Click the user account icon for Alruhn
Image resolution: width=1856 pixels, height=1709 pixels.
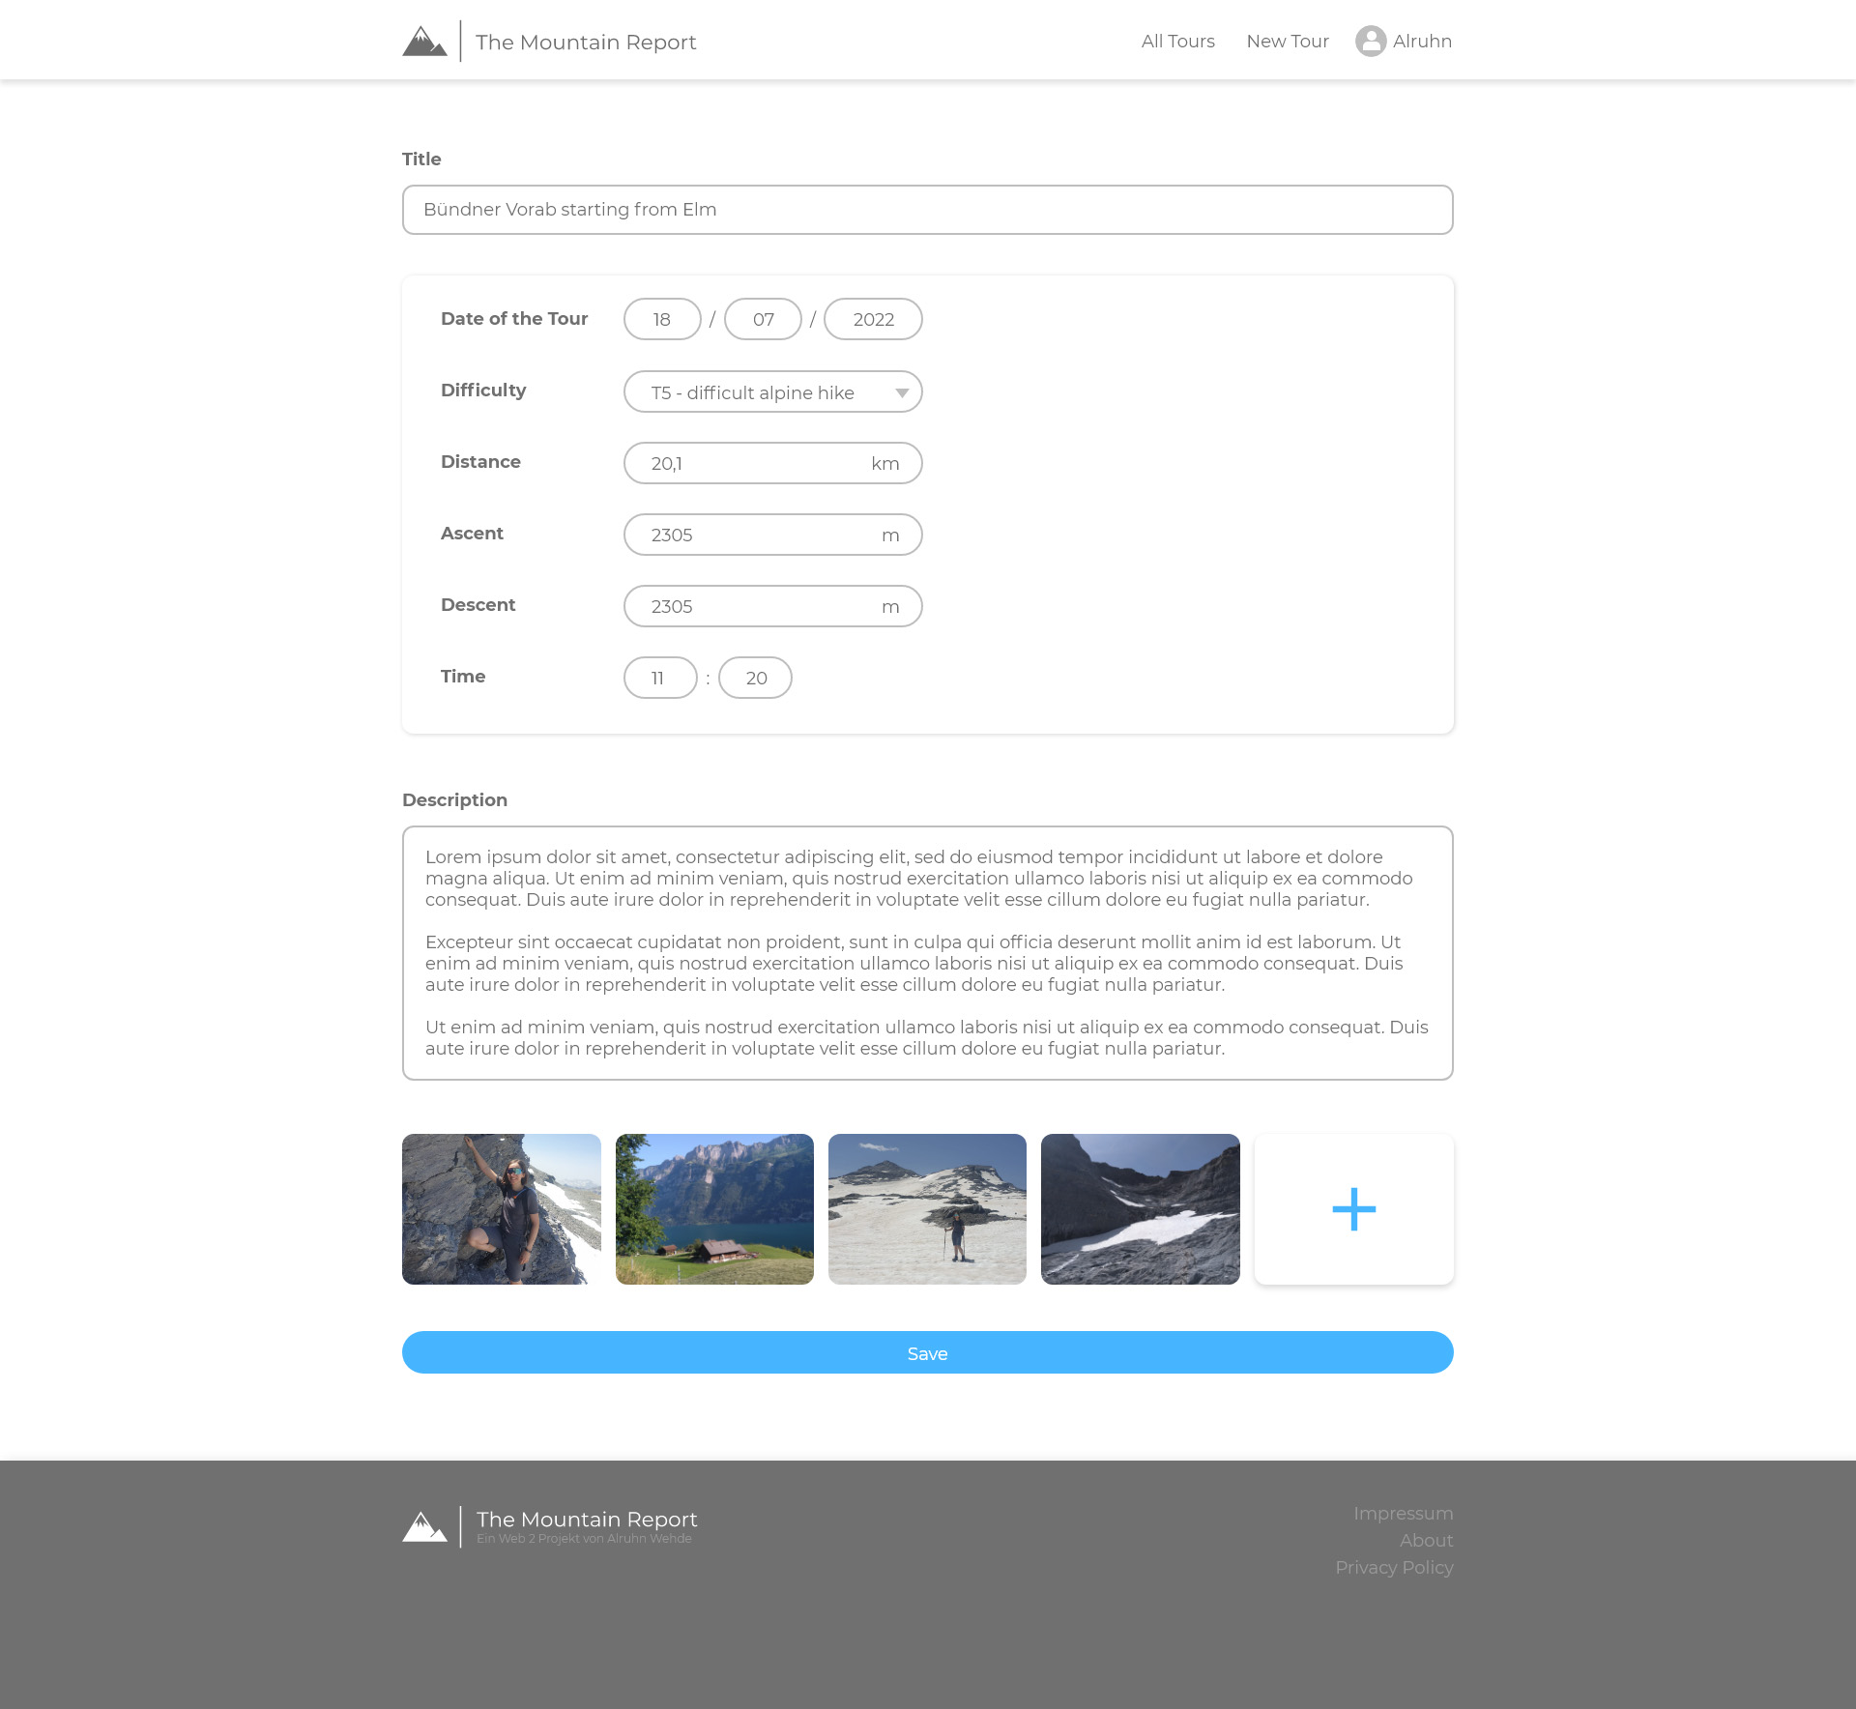(1370, 41)
